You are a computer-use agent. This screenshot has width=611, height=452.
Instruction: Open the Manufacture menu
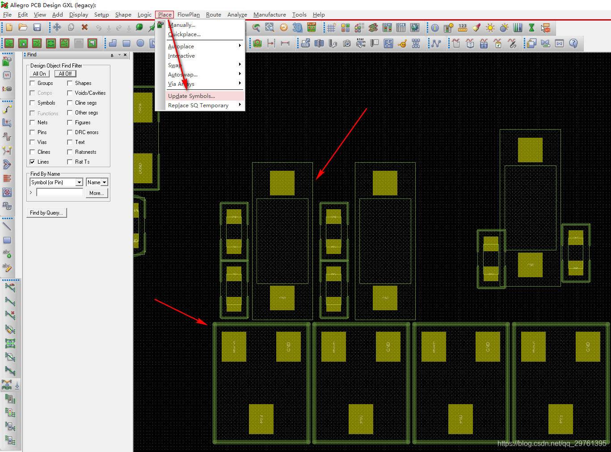point(270,15)
